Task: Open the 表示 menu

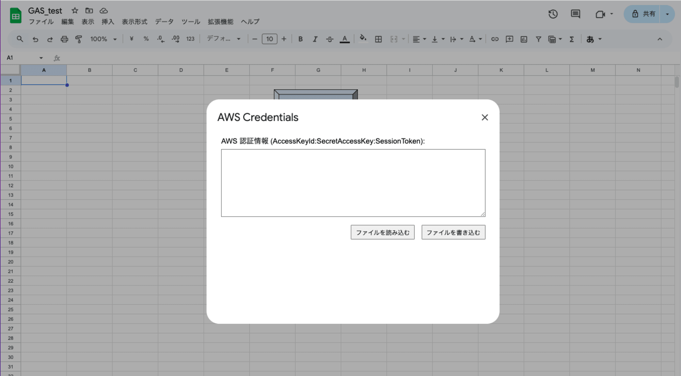Action: 88,22
